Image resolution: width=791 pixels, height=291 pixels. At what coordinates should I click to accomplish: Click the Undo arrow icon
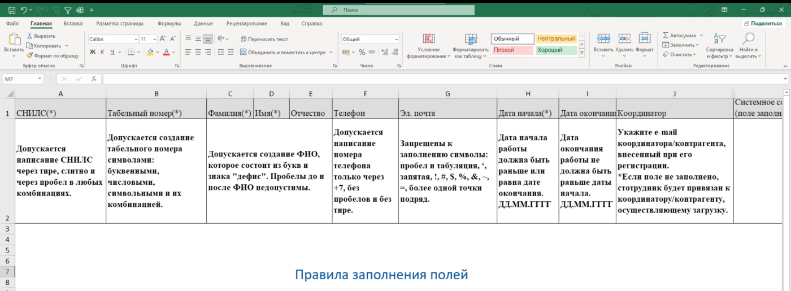(x=24, y=10)
